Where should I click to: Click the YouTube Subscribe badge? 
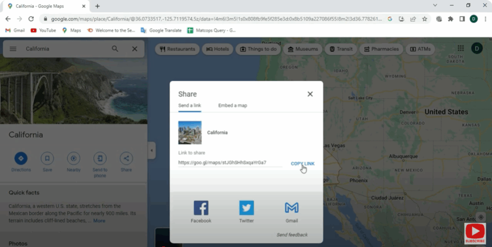coord(475,234)
